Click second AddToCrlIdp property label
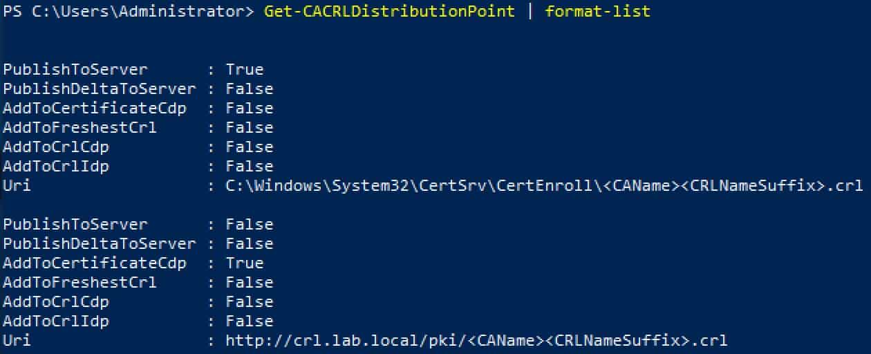 56,322
